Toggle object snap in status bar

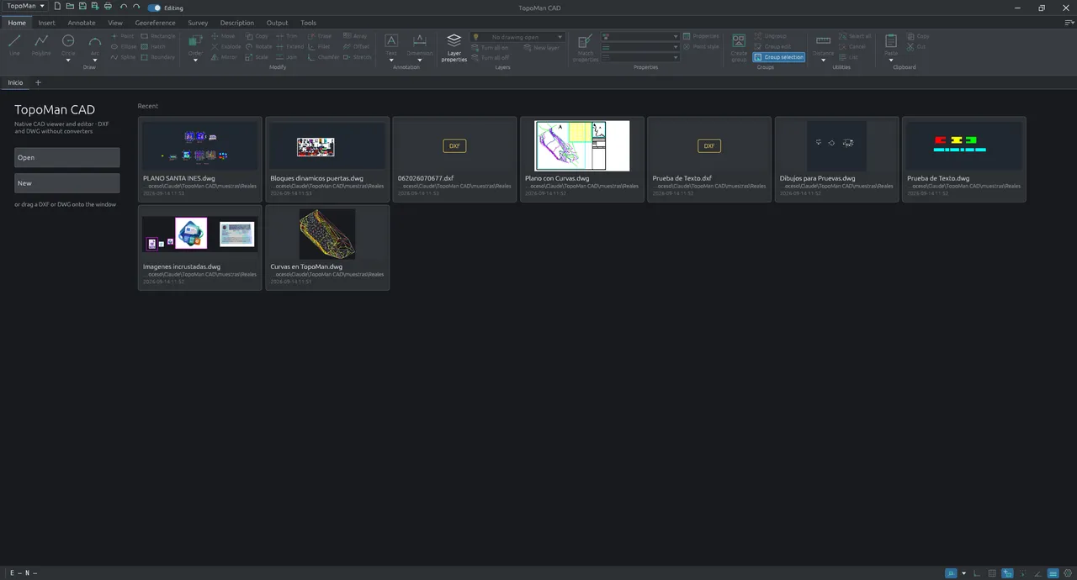pyautogui.click(x=951, y=573)
